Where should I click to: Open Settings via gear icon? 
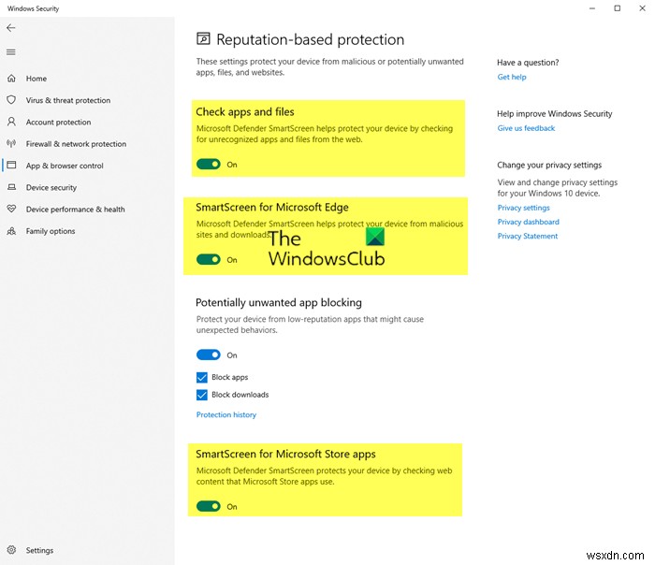[11, 550]
